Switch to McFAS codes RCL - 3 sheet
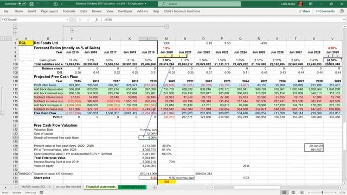The width and height of the screenshot is (347, 195). [x=36, y=187]
